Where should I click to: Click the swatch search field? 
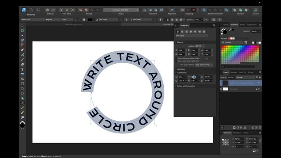pyautogui.click(x=238, y=66)
